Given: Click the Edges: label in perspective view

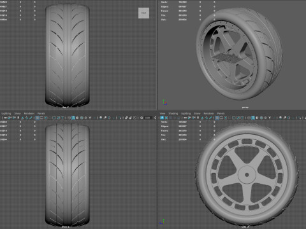Looking at the screenshot, I should click(x=164, y=6).
